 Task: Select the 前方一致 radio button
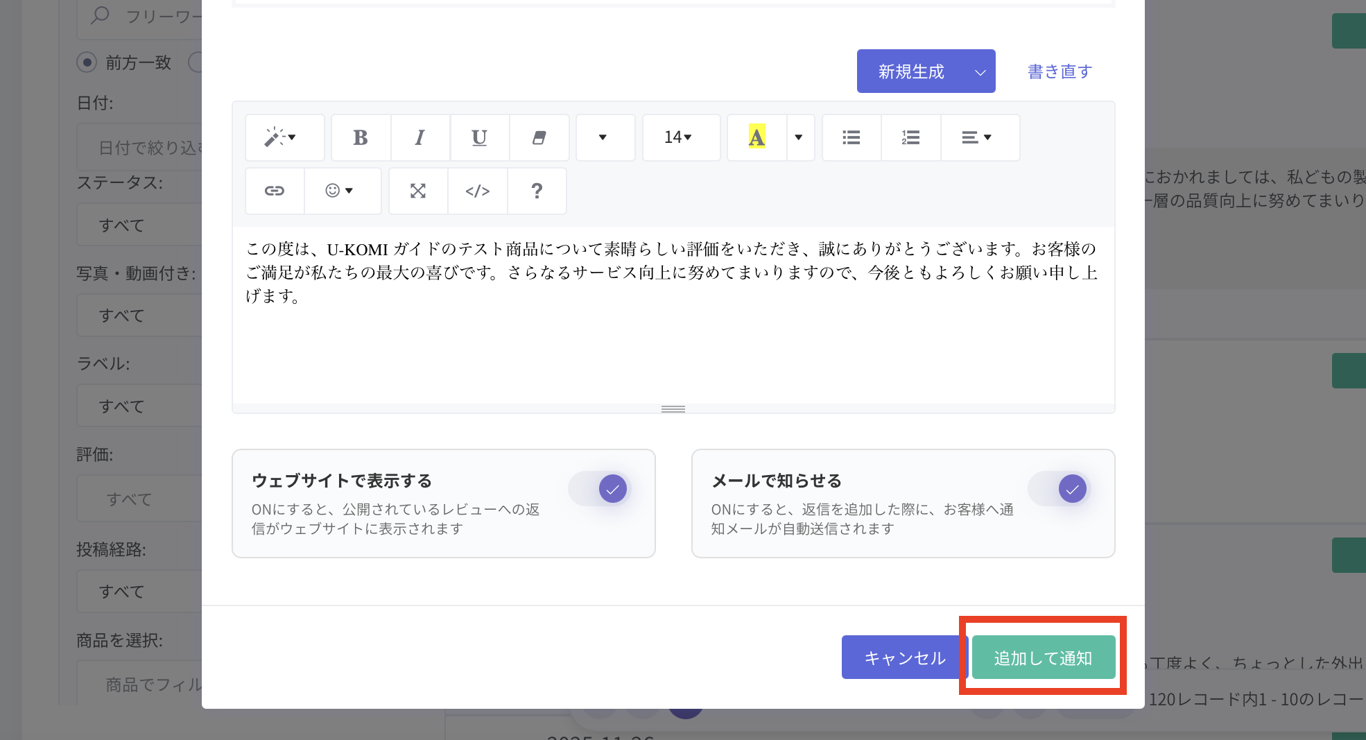click(87, 62)
